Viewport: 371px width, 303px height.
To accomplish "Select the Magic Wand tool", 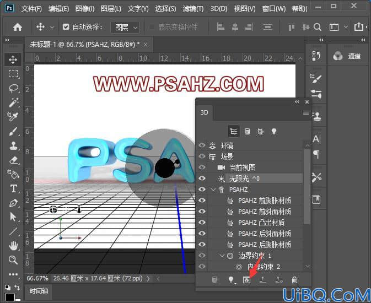I will (13, 102).
